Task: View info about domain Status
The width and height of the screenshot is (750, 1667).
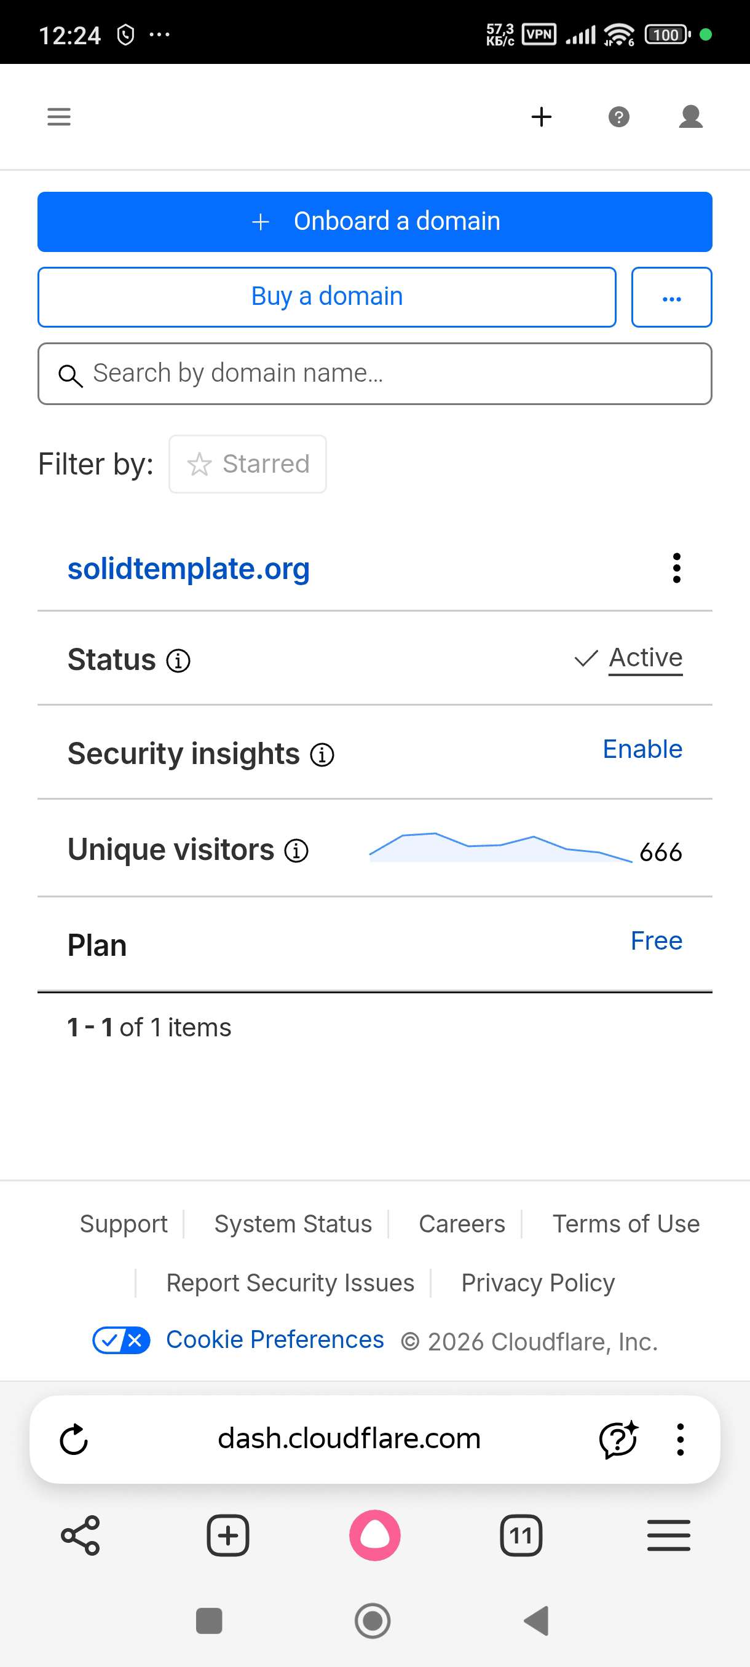Action: 178,660
